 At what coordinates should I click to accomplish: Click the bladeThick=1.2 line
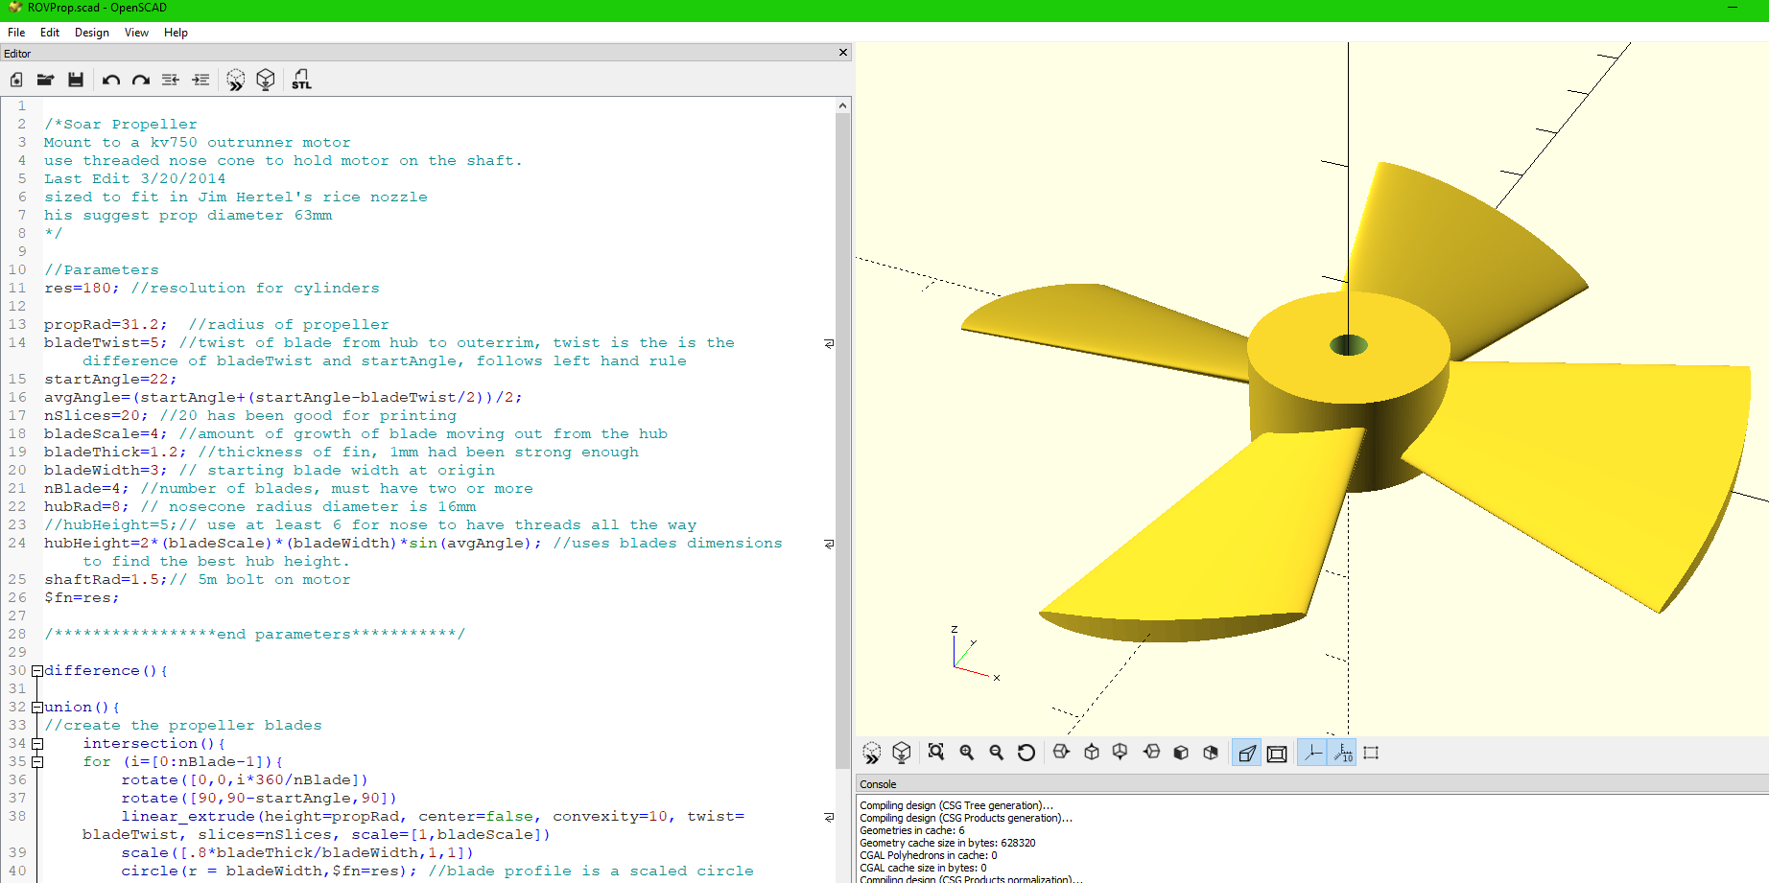coord(341,453)
